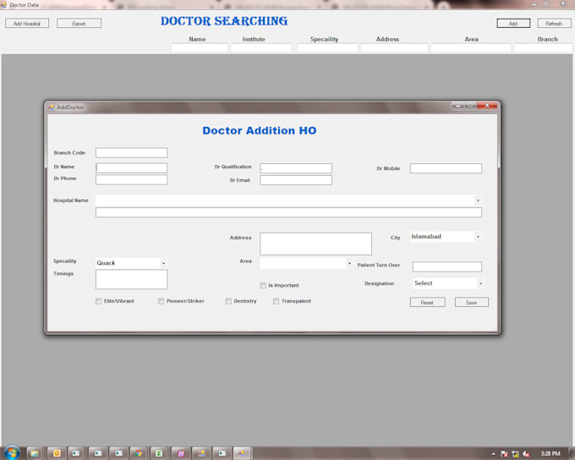Show hidden system tray icons

tap(493, 454)
